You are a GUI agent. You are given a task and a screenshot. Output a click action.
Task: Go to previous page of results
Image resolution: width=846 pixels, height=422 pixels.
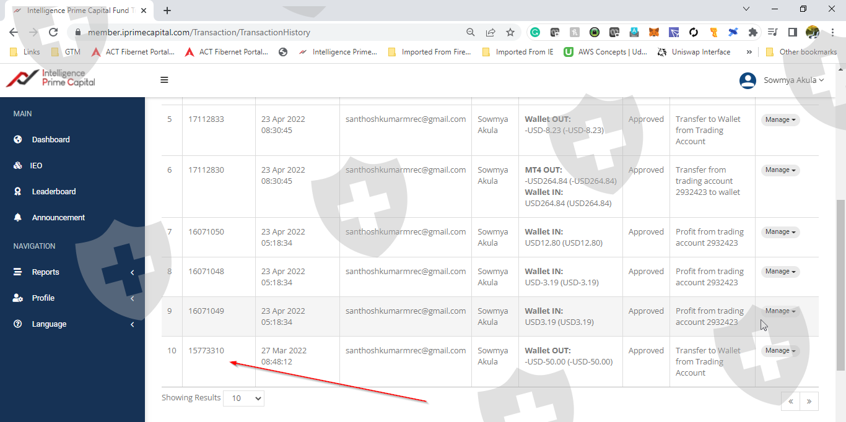point(791,401)
